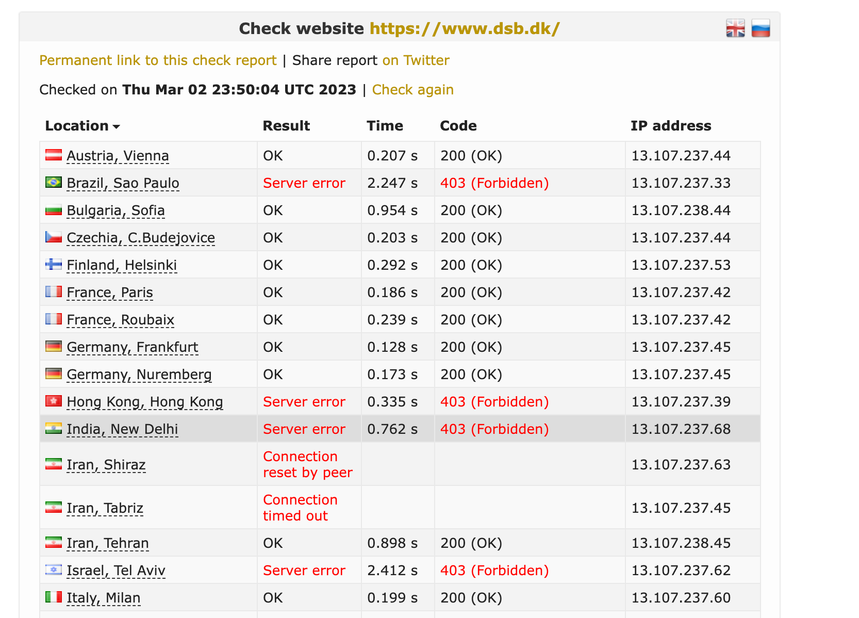The height and width of the screenshot is (618, 859).
Task: Click the Result column header
Action: click(x=286, y=126)
